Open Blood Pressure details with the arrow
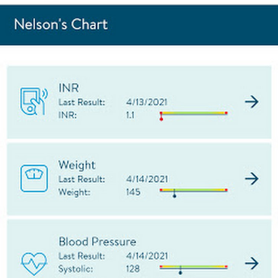 coord(252,263)
